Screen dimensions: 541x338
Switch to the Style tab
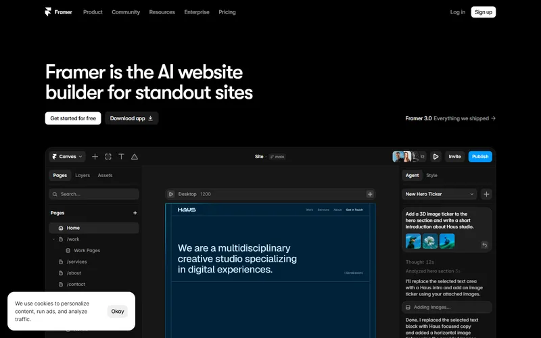click(431, 175)
